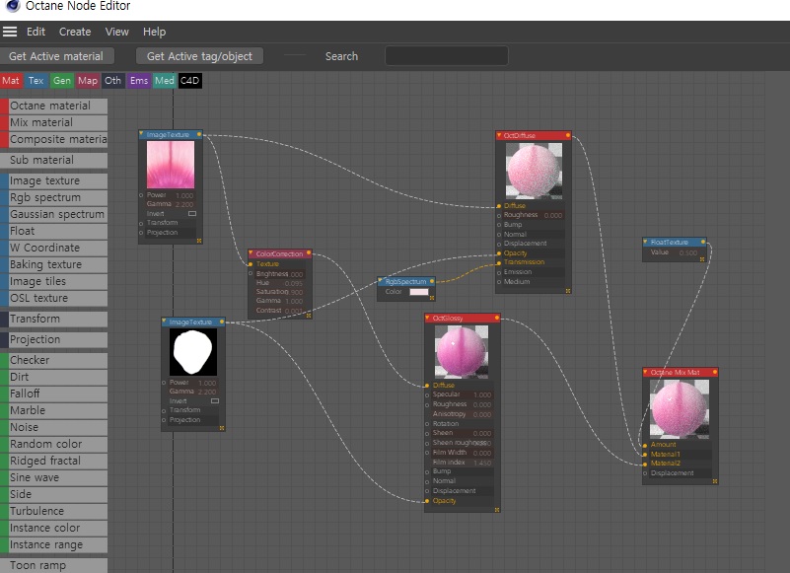Click the corner grip of the pink petal ImageTexture node
The width and height of the screenshot is (790, 573).
point(199,241)
